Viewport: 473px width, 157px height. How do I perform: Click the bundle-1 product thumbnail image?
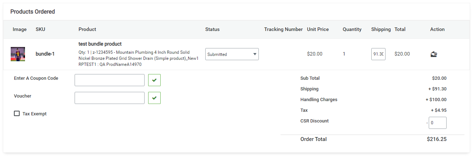pyautogui.click(x=18, y=54)
